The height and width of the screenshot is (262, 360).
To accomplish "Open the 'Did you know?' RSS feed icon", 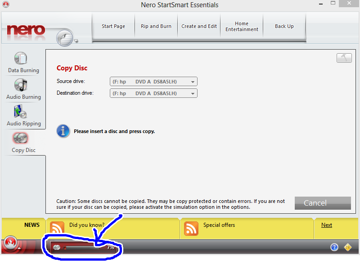I will pos(57,228).
